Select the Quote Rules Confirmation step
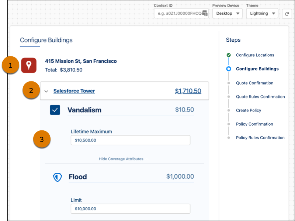295x221 pixels. point(260,97)
